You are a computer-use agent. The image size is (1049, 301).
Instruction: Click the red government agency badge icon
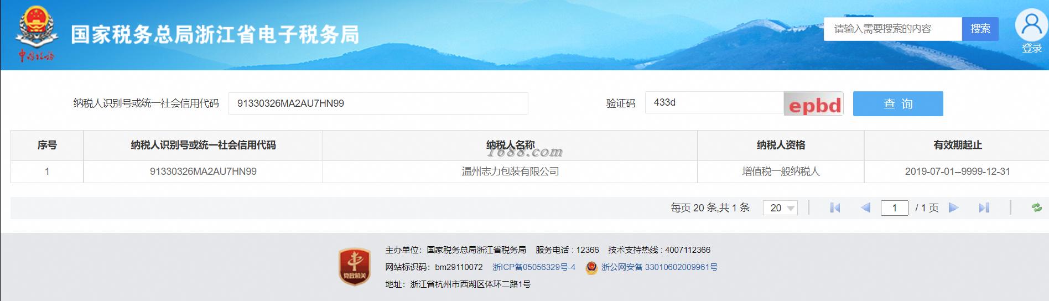click(x=355, y=267)
